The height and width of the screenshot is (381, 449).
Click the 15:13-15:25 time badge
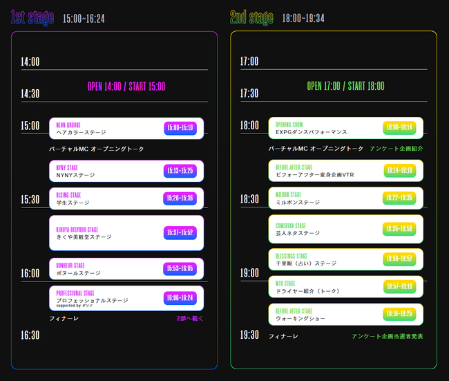click(x=180, y=171)
